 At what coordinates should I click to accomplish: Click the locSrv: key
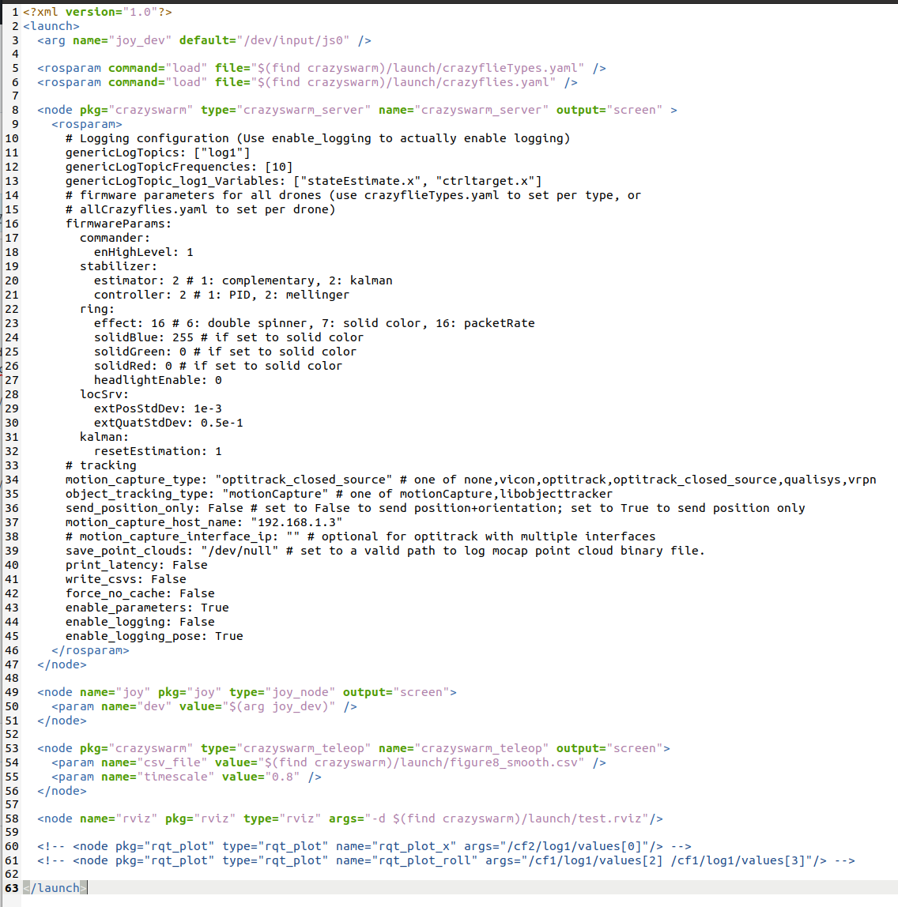click(x=104, y=394)
